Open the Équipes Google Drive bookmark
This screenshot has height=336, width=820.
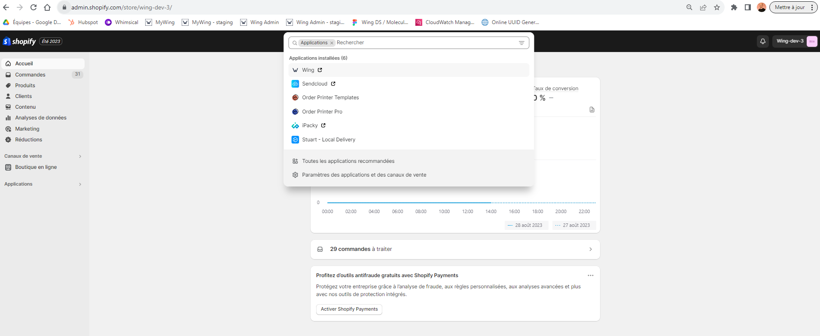coord(32,22)
